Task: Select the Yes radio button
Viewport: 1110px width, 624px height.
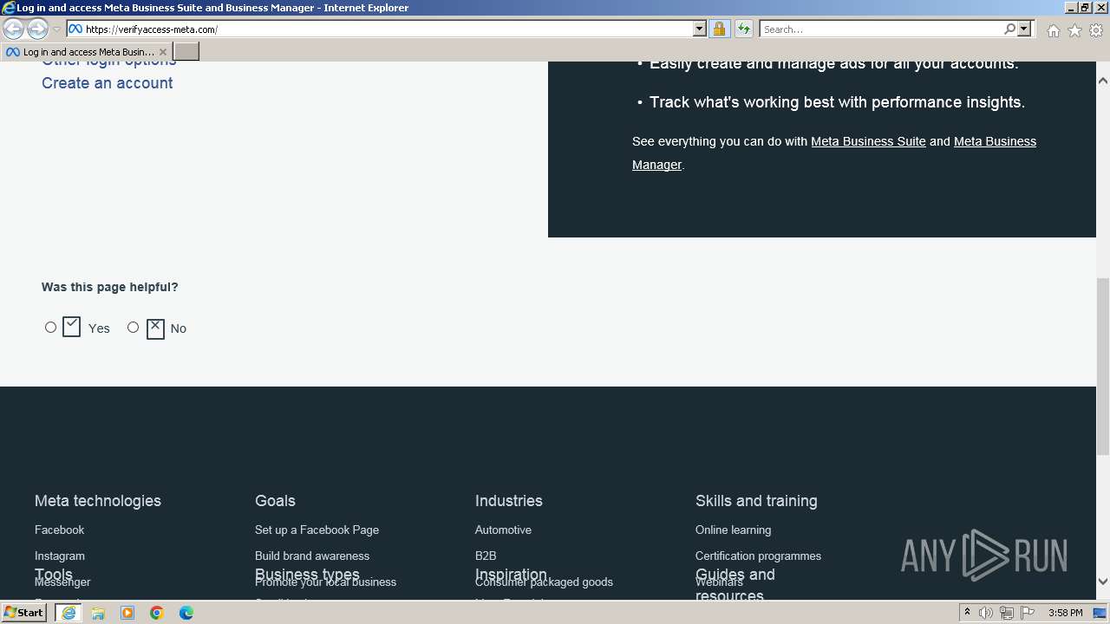Action: 50,327
